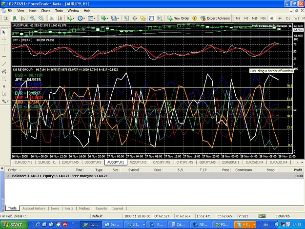
Task: Switch to the EURGBP,H1 chart tab
Action: [230, 162]
